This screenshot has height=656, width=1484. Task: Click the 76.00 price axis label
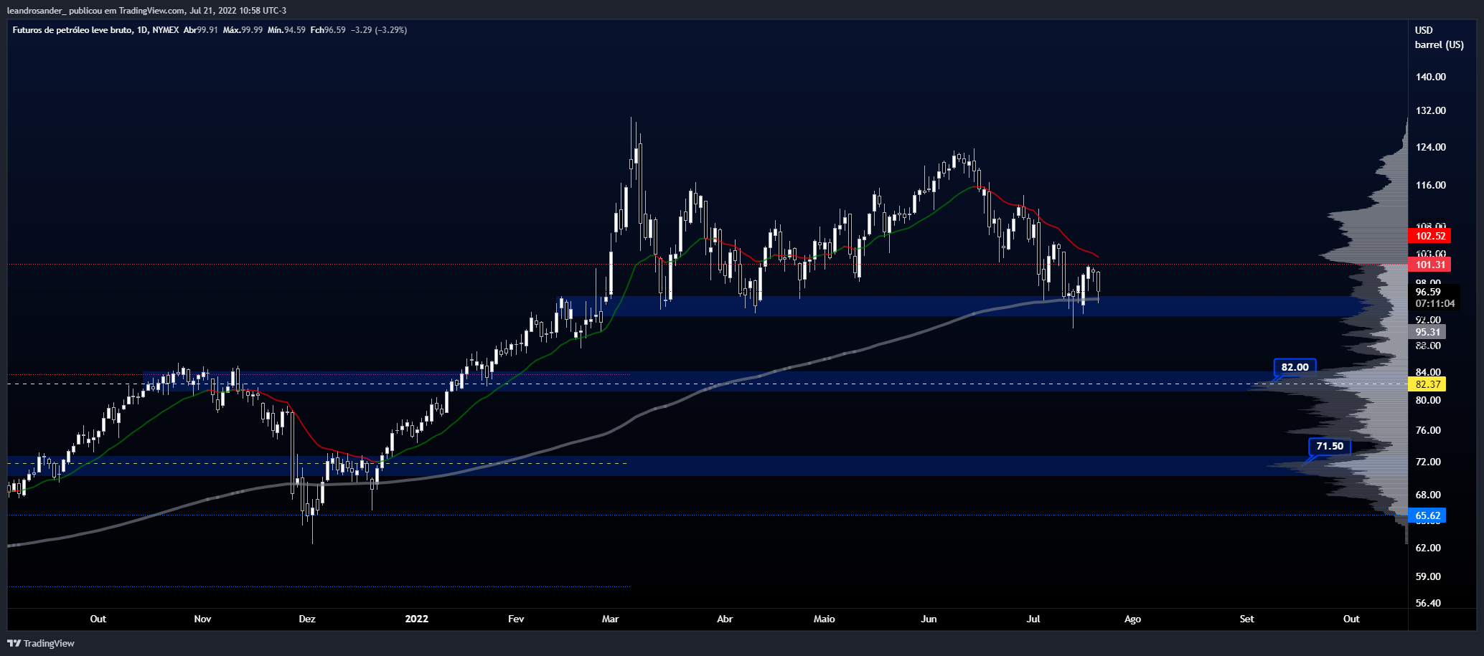[1428, 430]
